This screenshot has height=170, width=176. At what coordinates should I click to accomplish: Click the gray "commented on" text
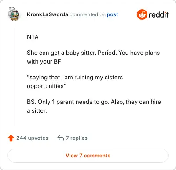click(88, 14)
